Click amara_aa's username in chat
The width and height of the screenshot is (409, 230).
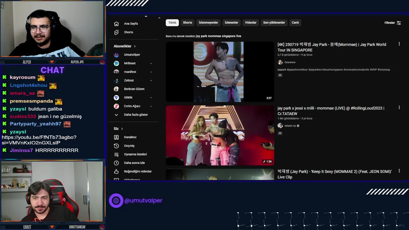[22, 93]
